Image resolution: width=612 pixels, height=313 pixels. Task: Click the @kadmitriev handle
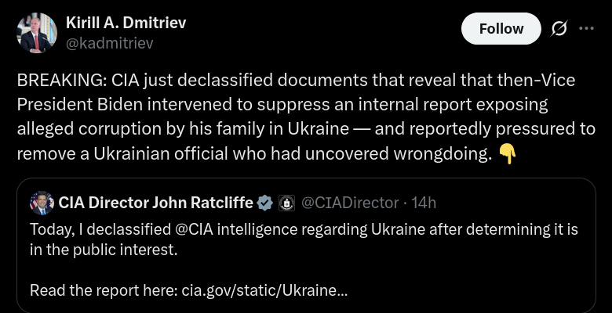109,43
